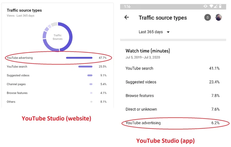The height and width of the screenshot is (147, 231).
Task: Click the Traffic source types card title
Action: pos(24,10)
